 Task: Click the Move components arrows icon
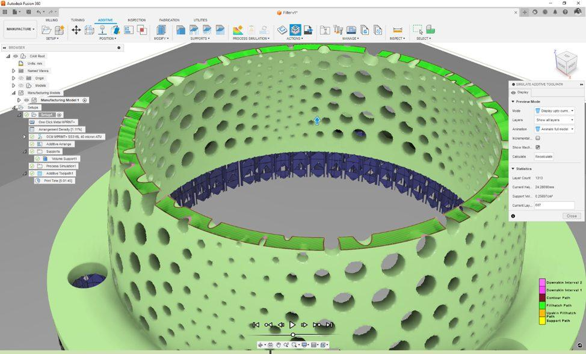click(76, 30)
